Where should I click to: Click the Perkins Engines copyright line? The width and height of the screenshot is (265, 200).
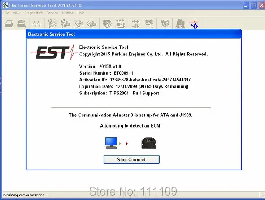143,54
